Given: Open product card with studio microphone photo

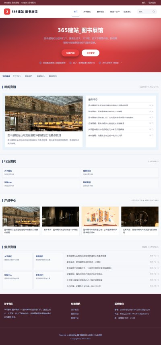Looking at the screenshot, I should tap(140, 221).
